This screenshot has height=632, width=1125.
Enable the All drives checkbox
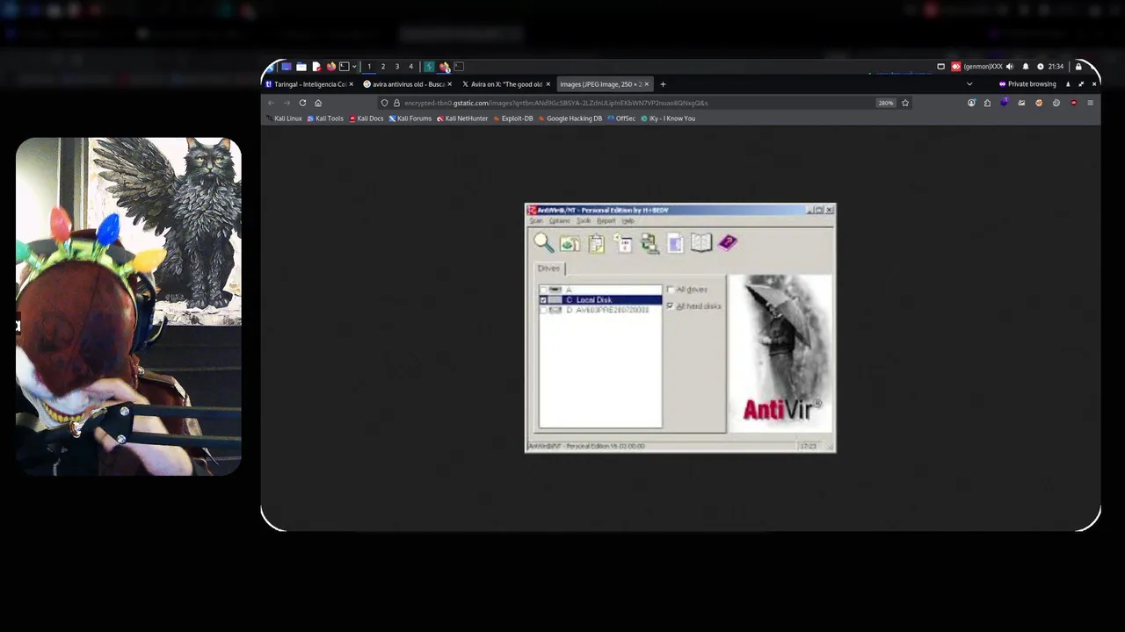670,290
